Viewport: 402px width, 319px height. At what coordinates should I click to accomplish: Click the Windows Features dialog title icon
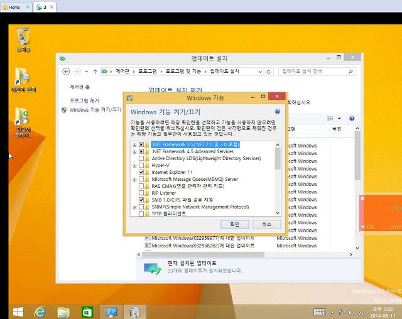click(130, 98)
